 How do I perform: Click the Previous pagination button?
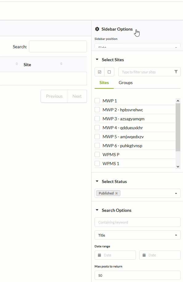[54, 96]
